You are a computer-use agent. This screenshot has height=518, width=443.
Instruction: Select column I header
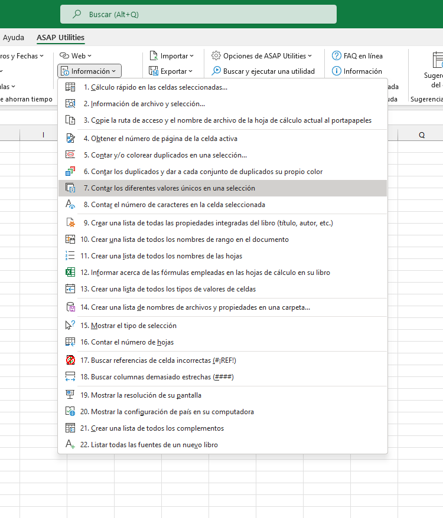tap(43, 135)
